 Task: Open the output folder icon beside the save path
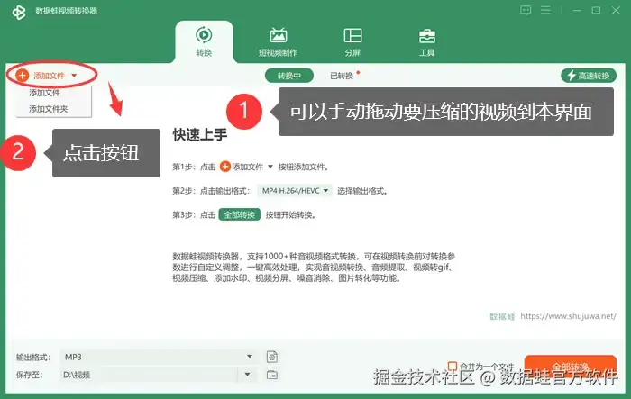point(272,375)
